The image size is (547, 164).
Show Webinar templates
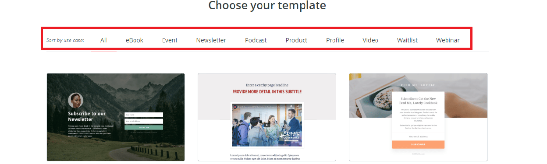[x=448, y=40]
